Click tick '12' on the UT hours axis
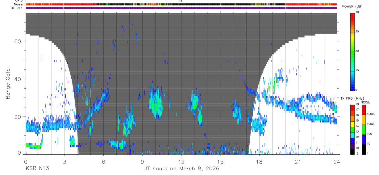 pos(181,162)
